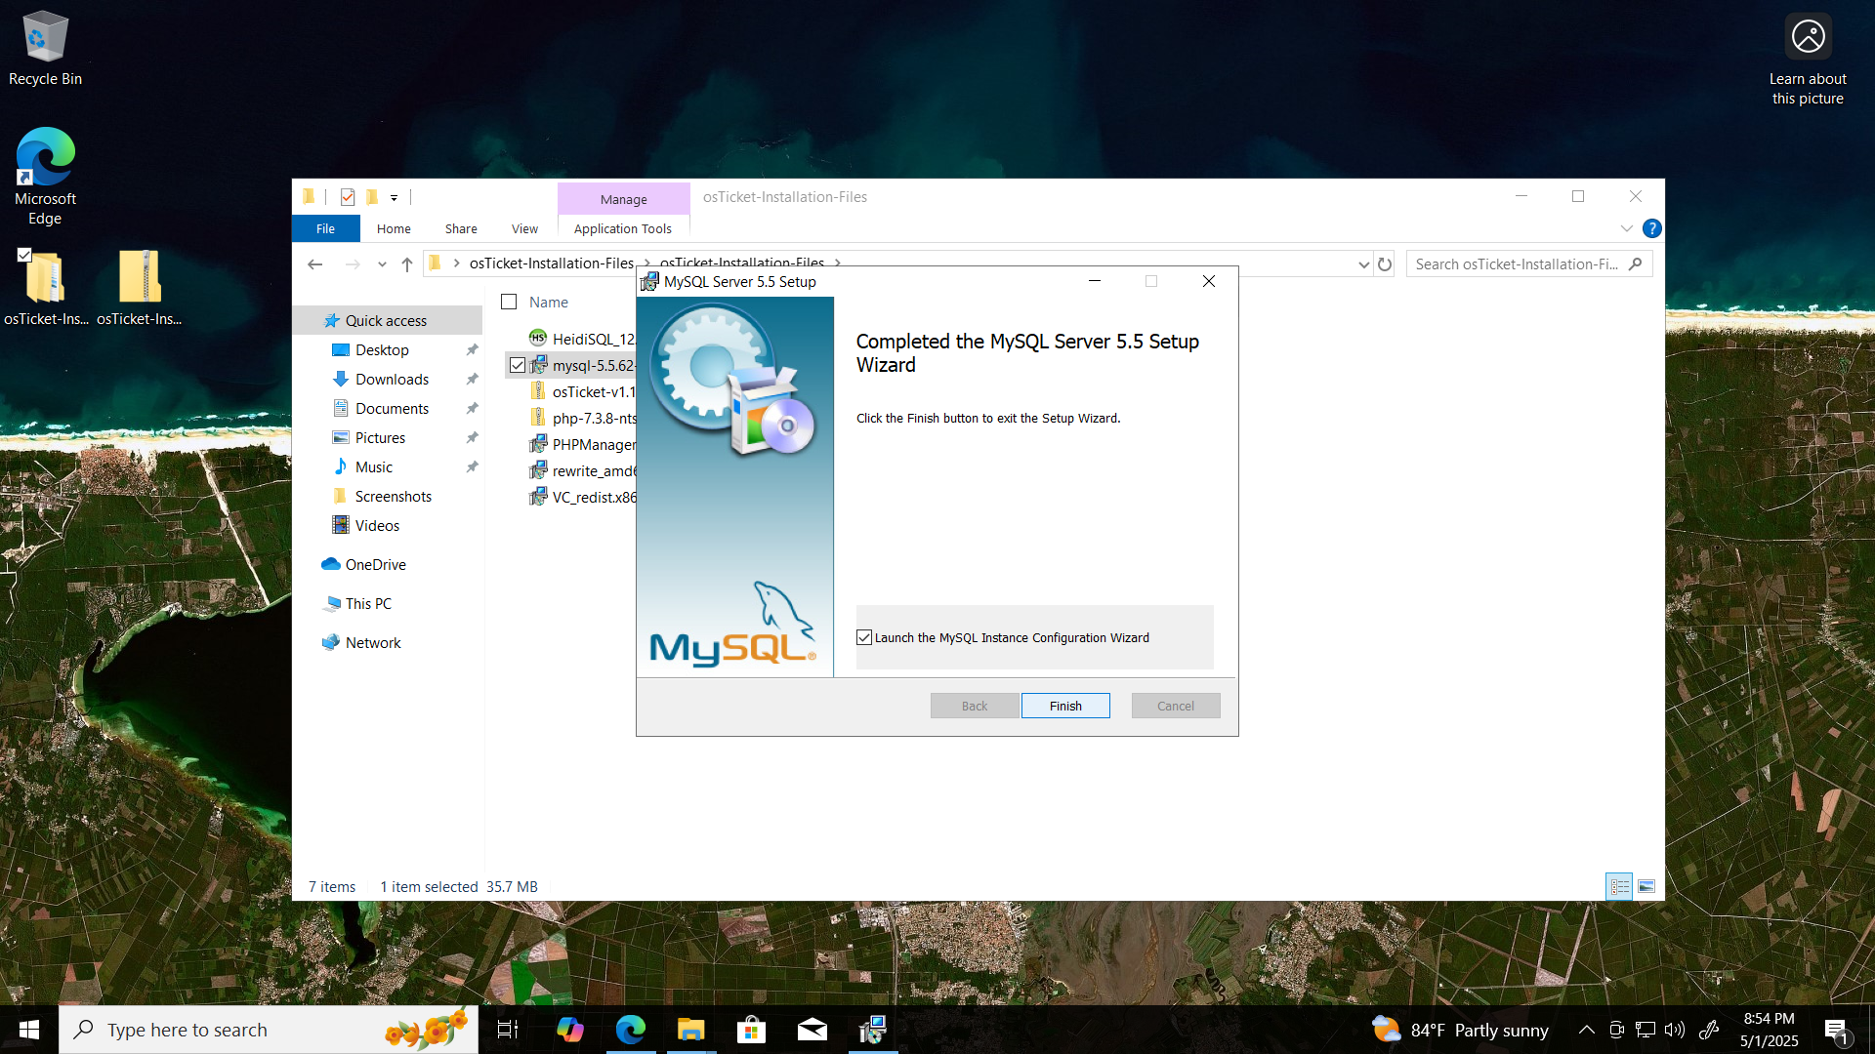Expand the Explorer ribbon chevron
This screenshot has height=1054, width=1875.
point(1626,228)
